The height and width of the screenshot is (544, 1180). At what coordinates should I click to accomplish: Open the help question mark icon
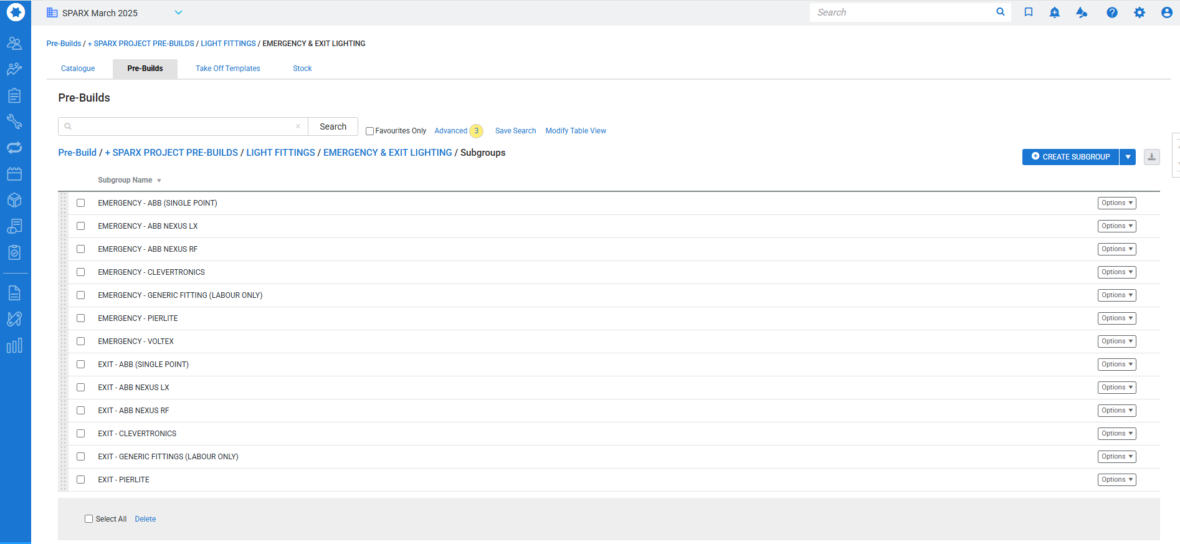tap(1112, 12)
